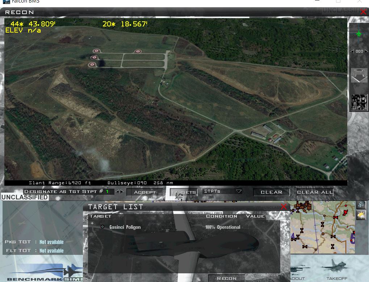Click the CLEAR ALL button

click(315, 192)
